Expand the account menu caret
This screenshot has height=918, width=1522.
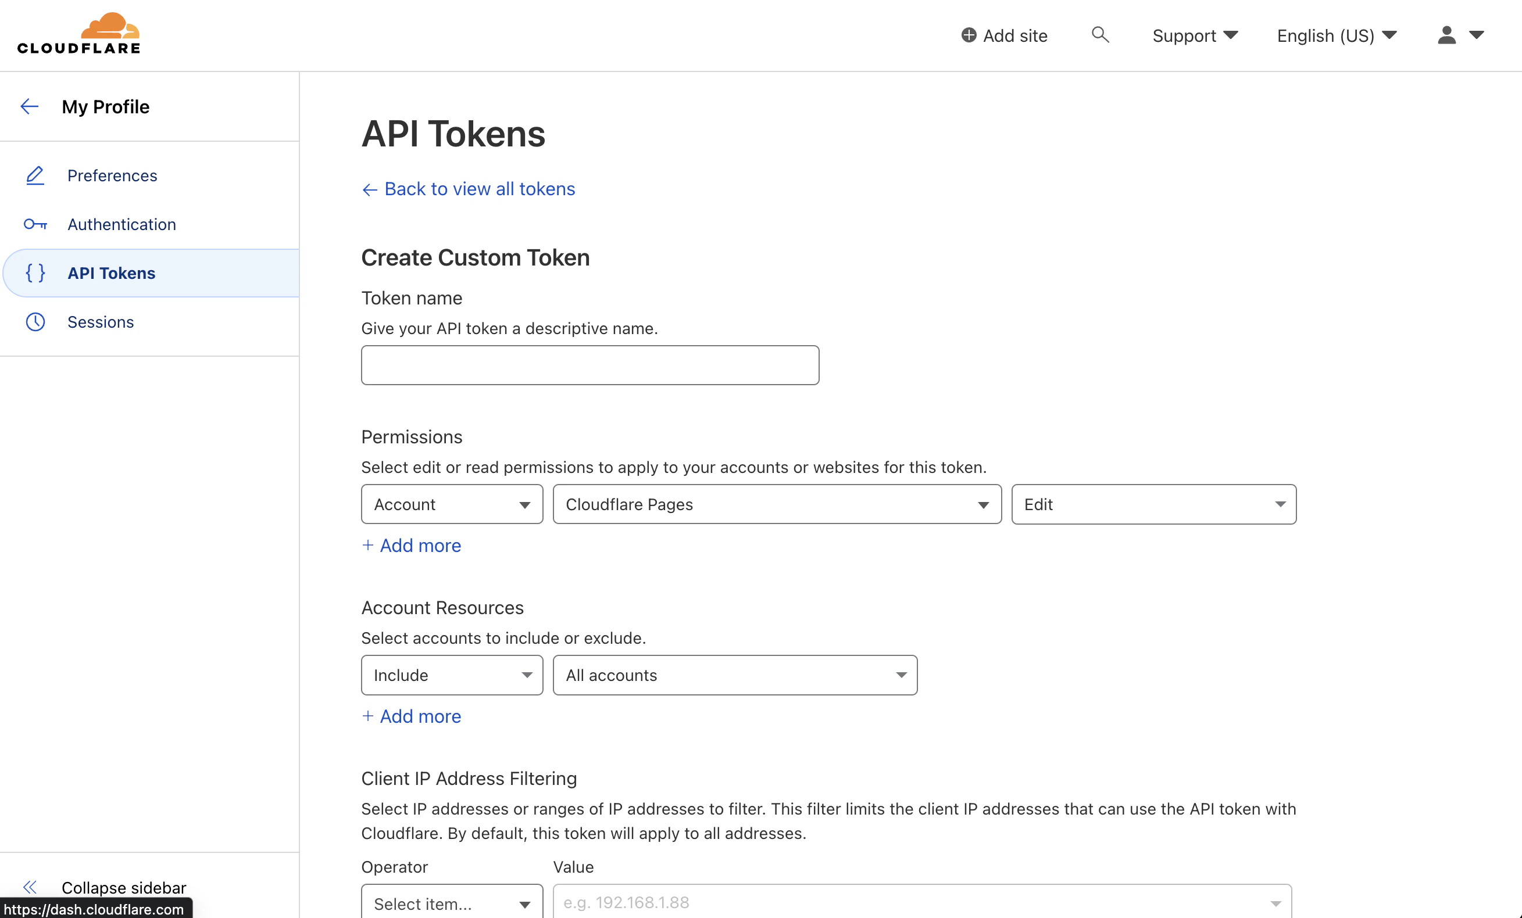click(x=1475, y=35)
